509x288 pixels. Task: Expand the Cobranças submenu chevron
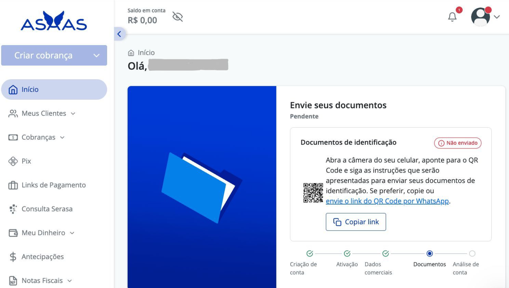[x=62, y=138]
